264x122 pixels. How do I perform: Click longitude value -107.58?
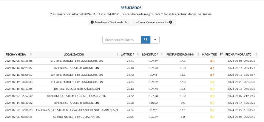(153, 96)
